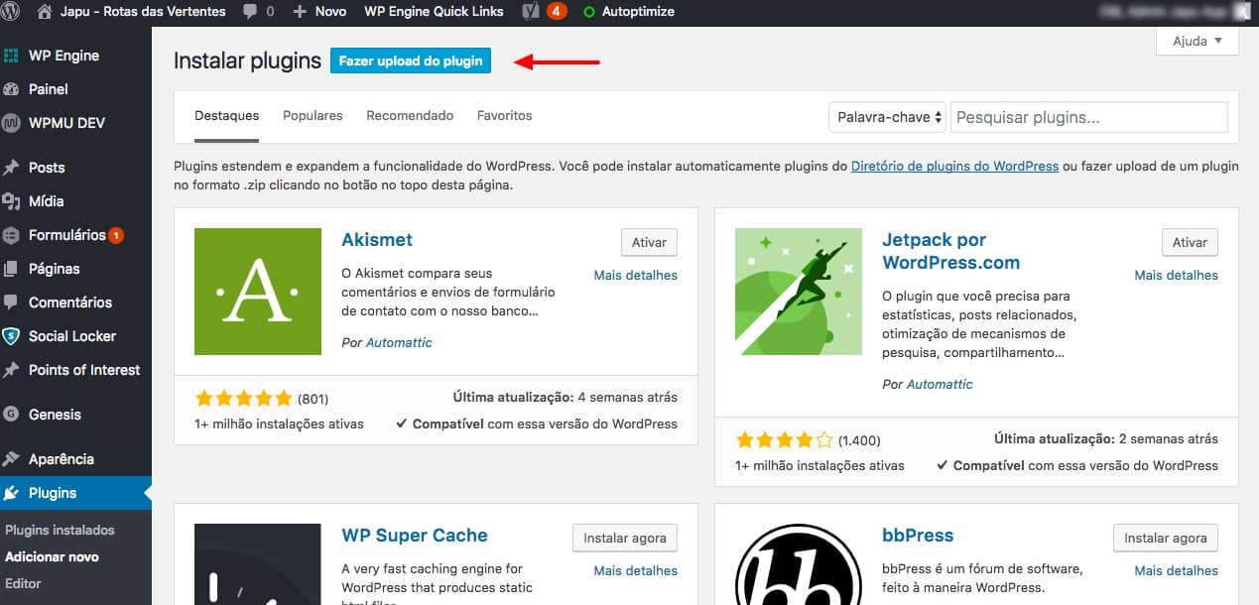Switch to the Favoritos tab
The height and width of the screenshot is (605, 1259).
pyautogui.click(x=505, y=116)
